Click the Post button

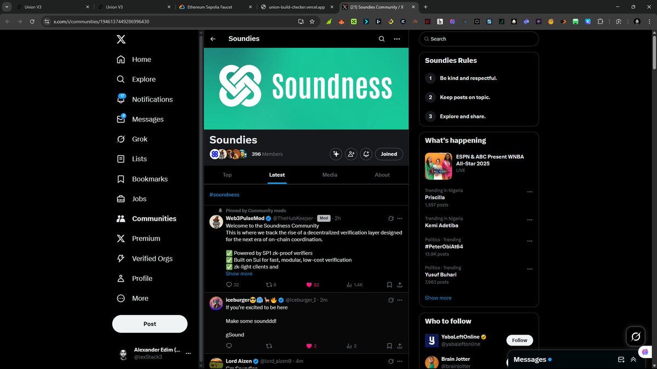click(150, 324)
